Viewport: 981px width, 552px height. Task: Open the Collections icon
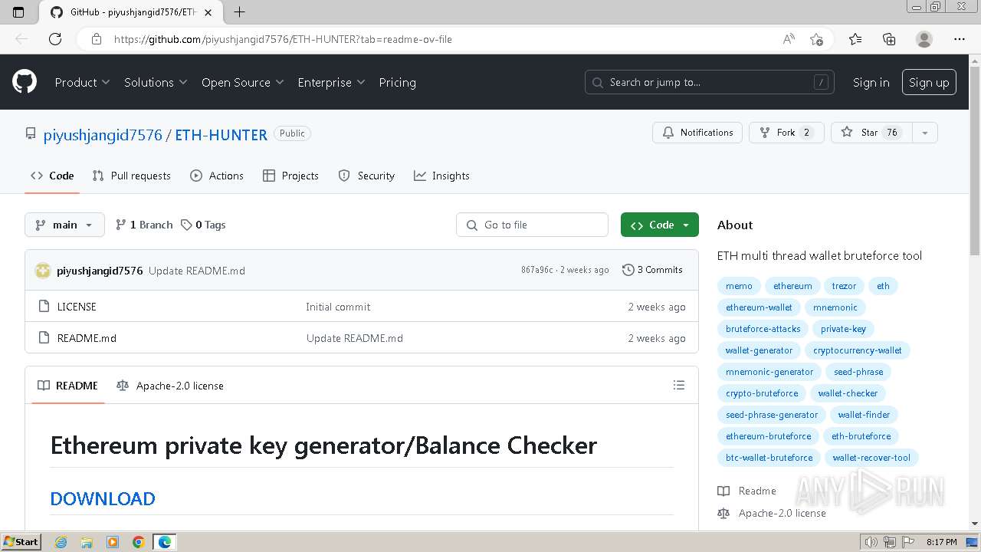tap(889, 39)
